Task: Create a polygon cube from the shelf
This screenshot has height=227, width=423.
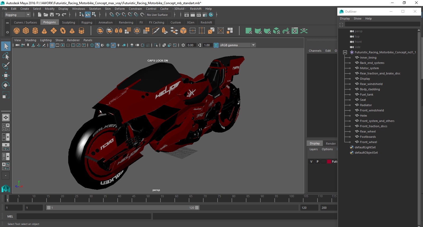Action: (x=26, y=31)
